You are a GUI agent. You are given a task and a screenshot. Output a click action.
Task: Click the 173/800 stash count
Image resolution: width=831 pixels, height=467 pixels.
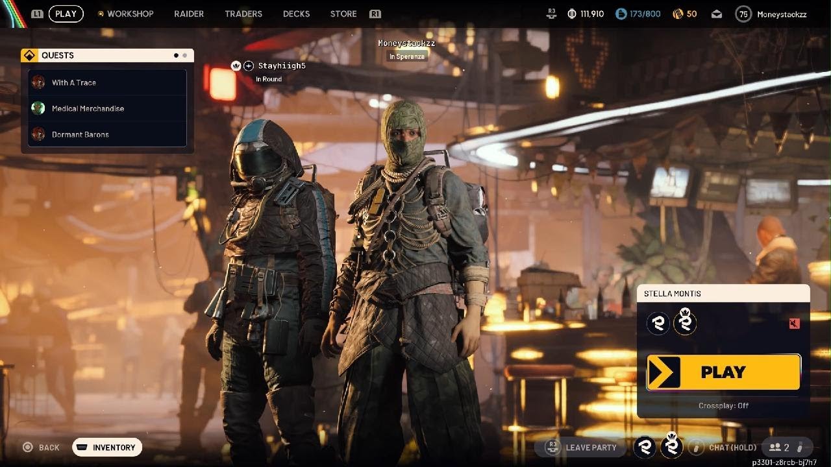645,14
